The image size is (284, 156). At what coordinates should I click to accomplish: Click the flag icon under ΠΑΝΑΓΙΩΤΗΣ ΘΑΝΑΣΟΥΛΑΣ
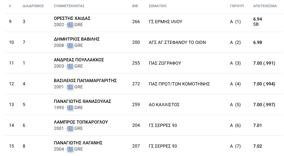point(70,108)
